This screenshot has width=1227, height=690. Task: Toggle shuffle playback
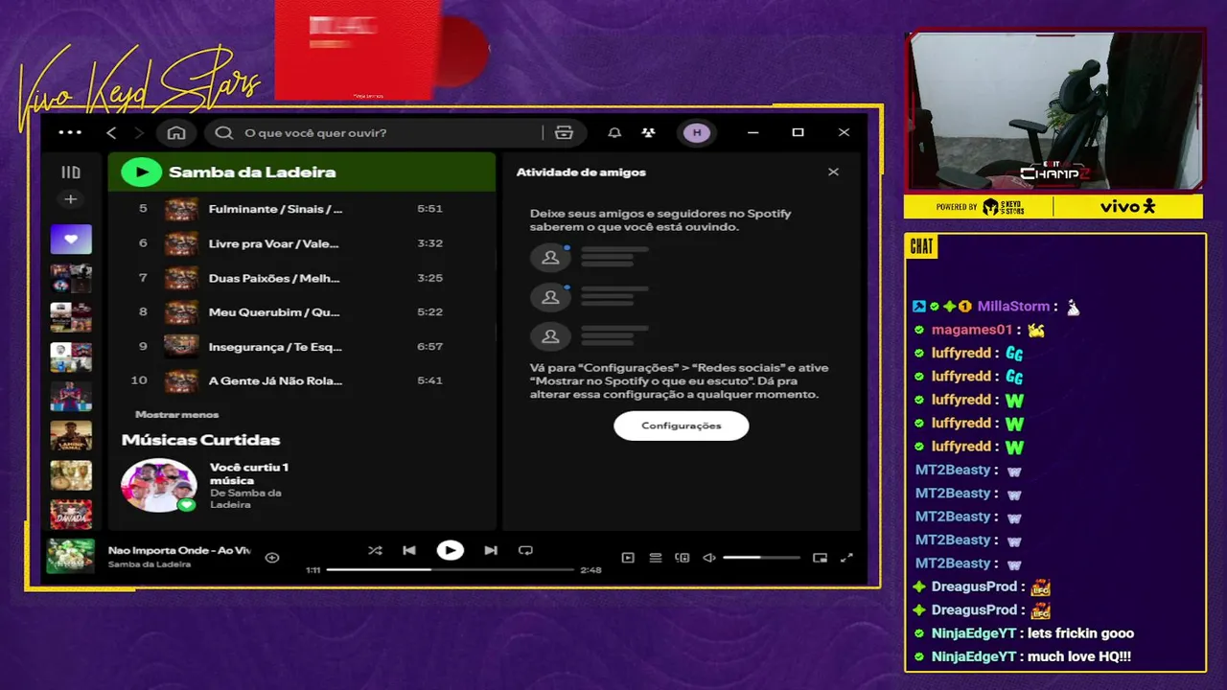point(375,550)
